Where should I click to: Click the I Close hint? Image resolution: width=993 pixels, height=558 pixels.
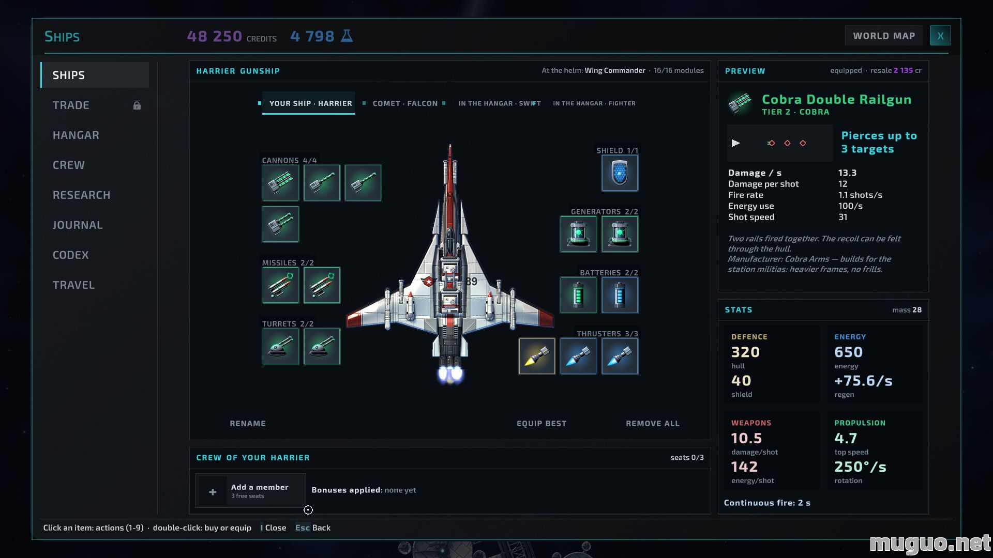point(273,528)
